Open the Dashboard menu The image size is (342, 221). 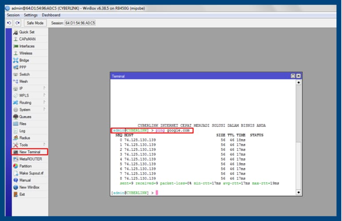[x=51, y=15]
